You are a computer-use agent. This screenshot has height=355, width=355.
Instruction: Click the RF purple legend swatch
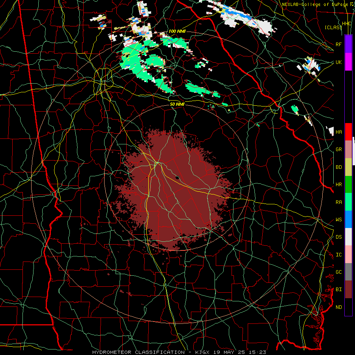348,44
